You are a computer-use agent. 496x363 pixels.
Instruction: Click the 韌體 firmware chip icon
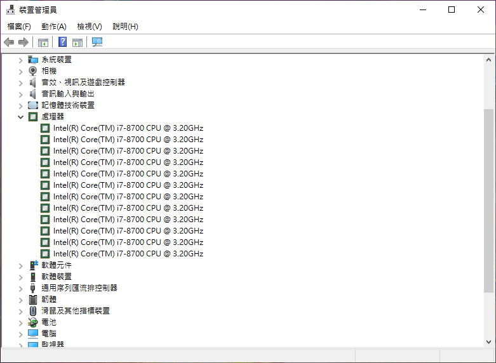tap(33, 300)
